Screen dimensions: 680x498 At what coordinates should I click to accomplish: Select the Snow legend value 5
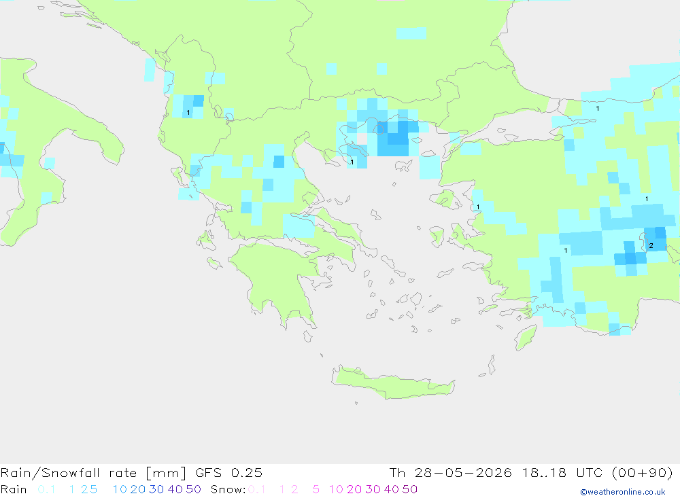(x=316, y=489)
